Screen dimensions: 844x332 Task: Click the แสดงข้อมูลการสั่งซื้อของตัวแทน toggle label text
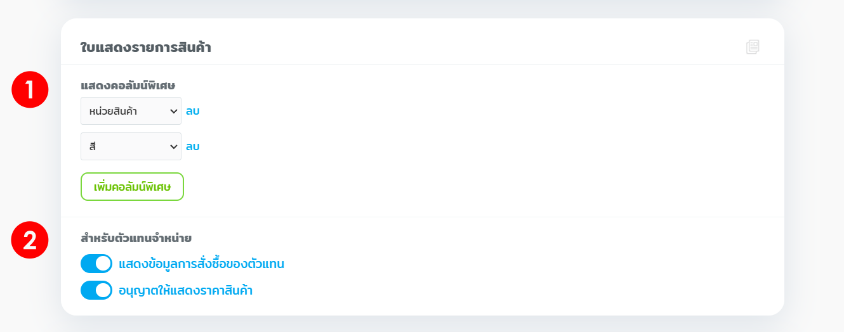(201, 264)
